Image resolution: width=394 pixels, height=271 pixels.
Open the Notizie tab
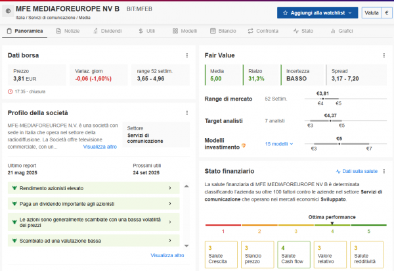pyautogui.click(x=68, y=31)
